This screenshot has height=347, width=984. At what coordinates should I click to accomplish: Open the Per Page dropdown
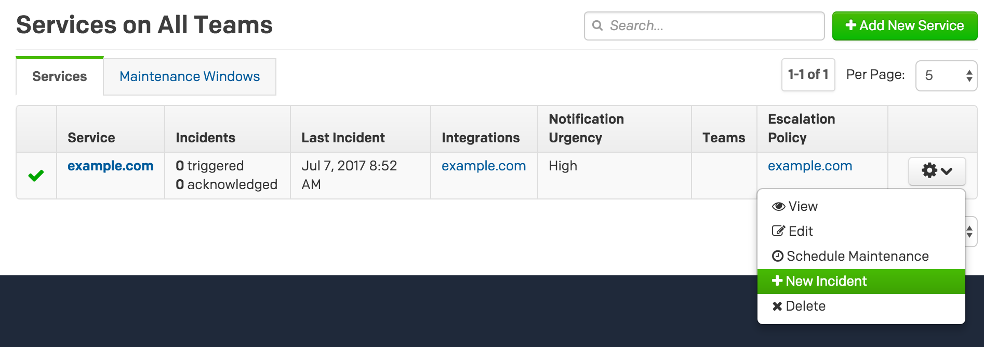[x=946, y=75]
